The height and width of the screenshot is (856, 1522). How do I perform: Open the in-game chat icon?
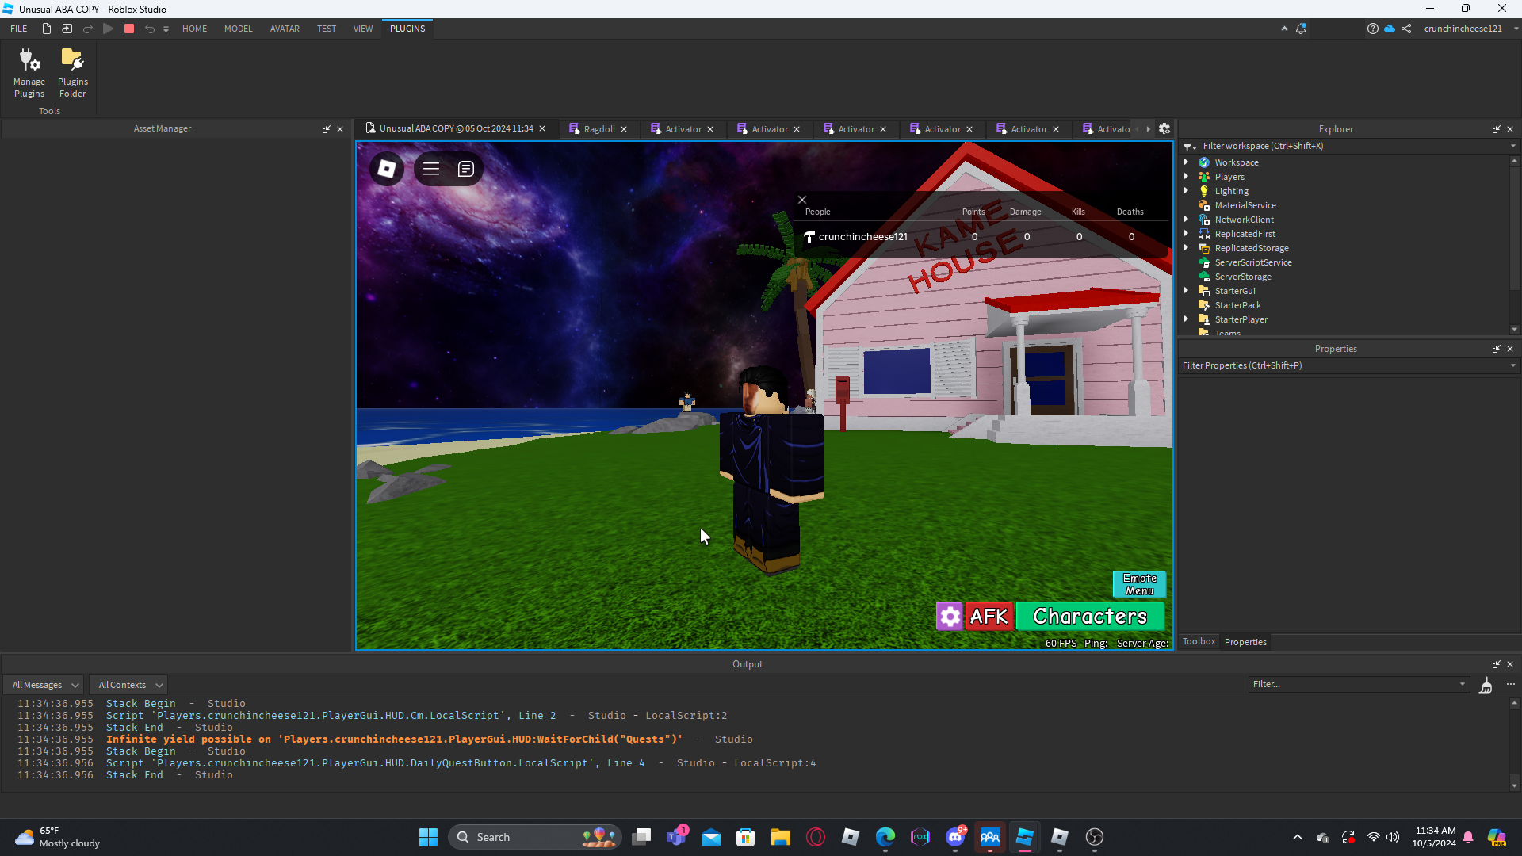[x=466, y=169]
